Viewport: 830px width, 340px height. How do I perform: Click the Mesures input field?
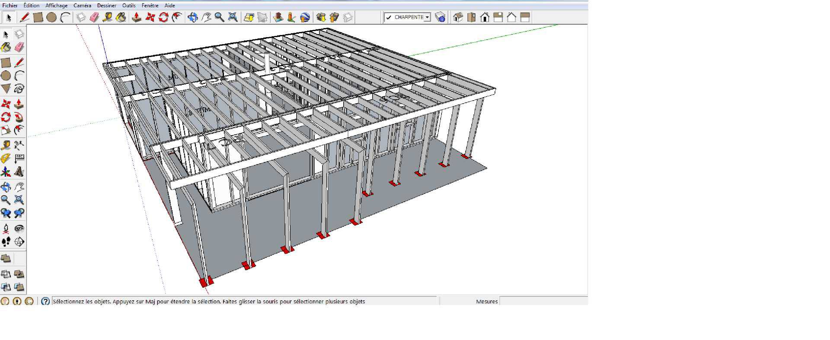pyautogui.click(x=543, y=302)
